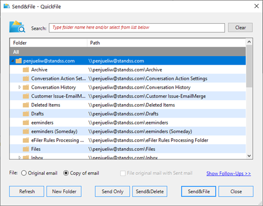Sort by the Path column header

167,43
